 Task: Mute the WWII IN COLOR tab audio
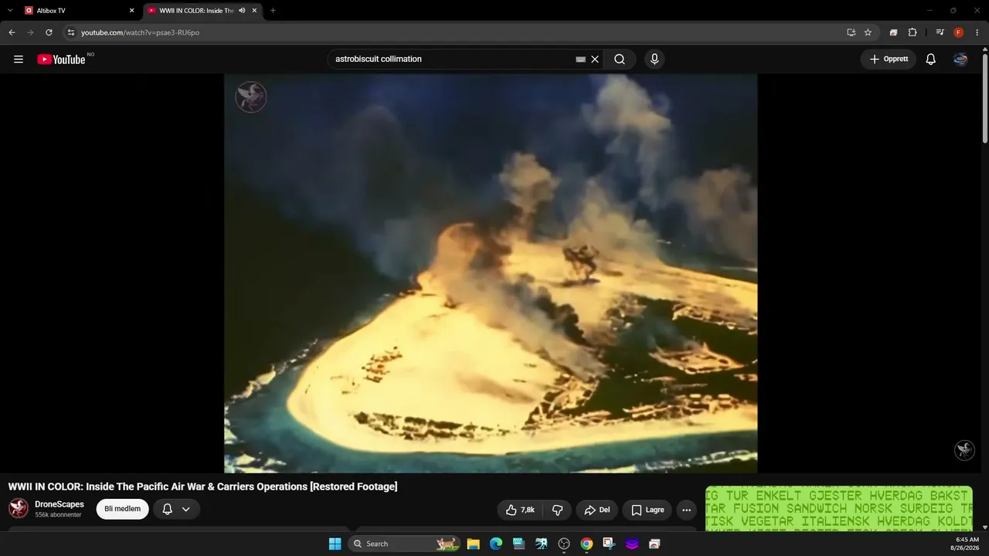pyautogui.click(x=242, y=11)
